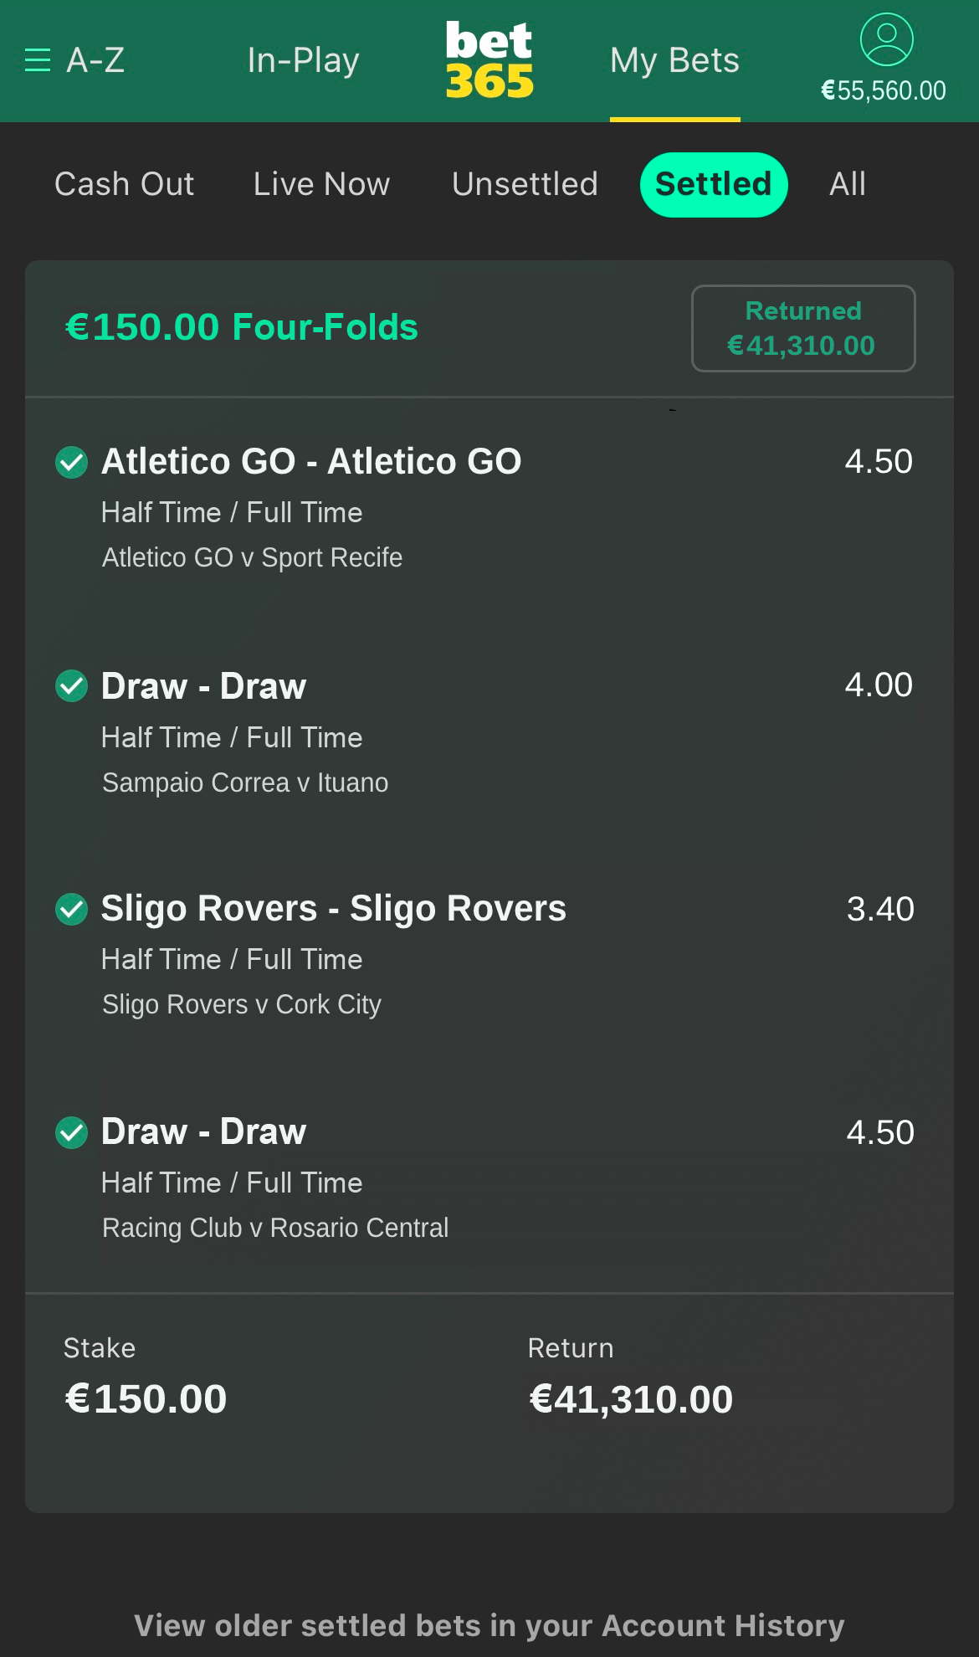Open the My Bets tab

coord(674,60)
